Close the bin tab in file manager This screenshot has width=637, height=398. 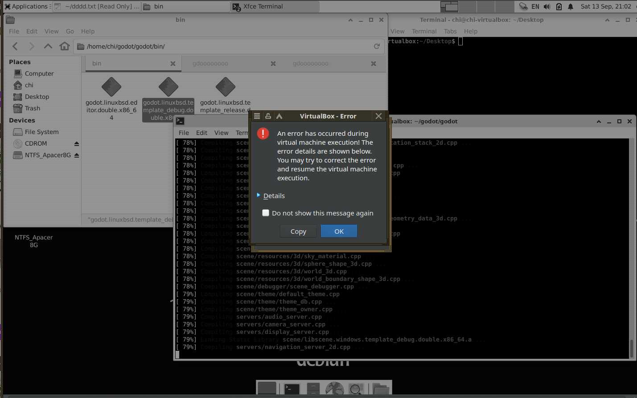pos(173,64)
